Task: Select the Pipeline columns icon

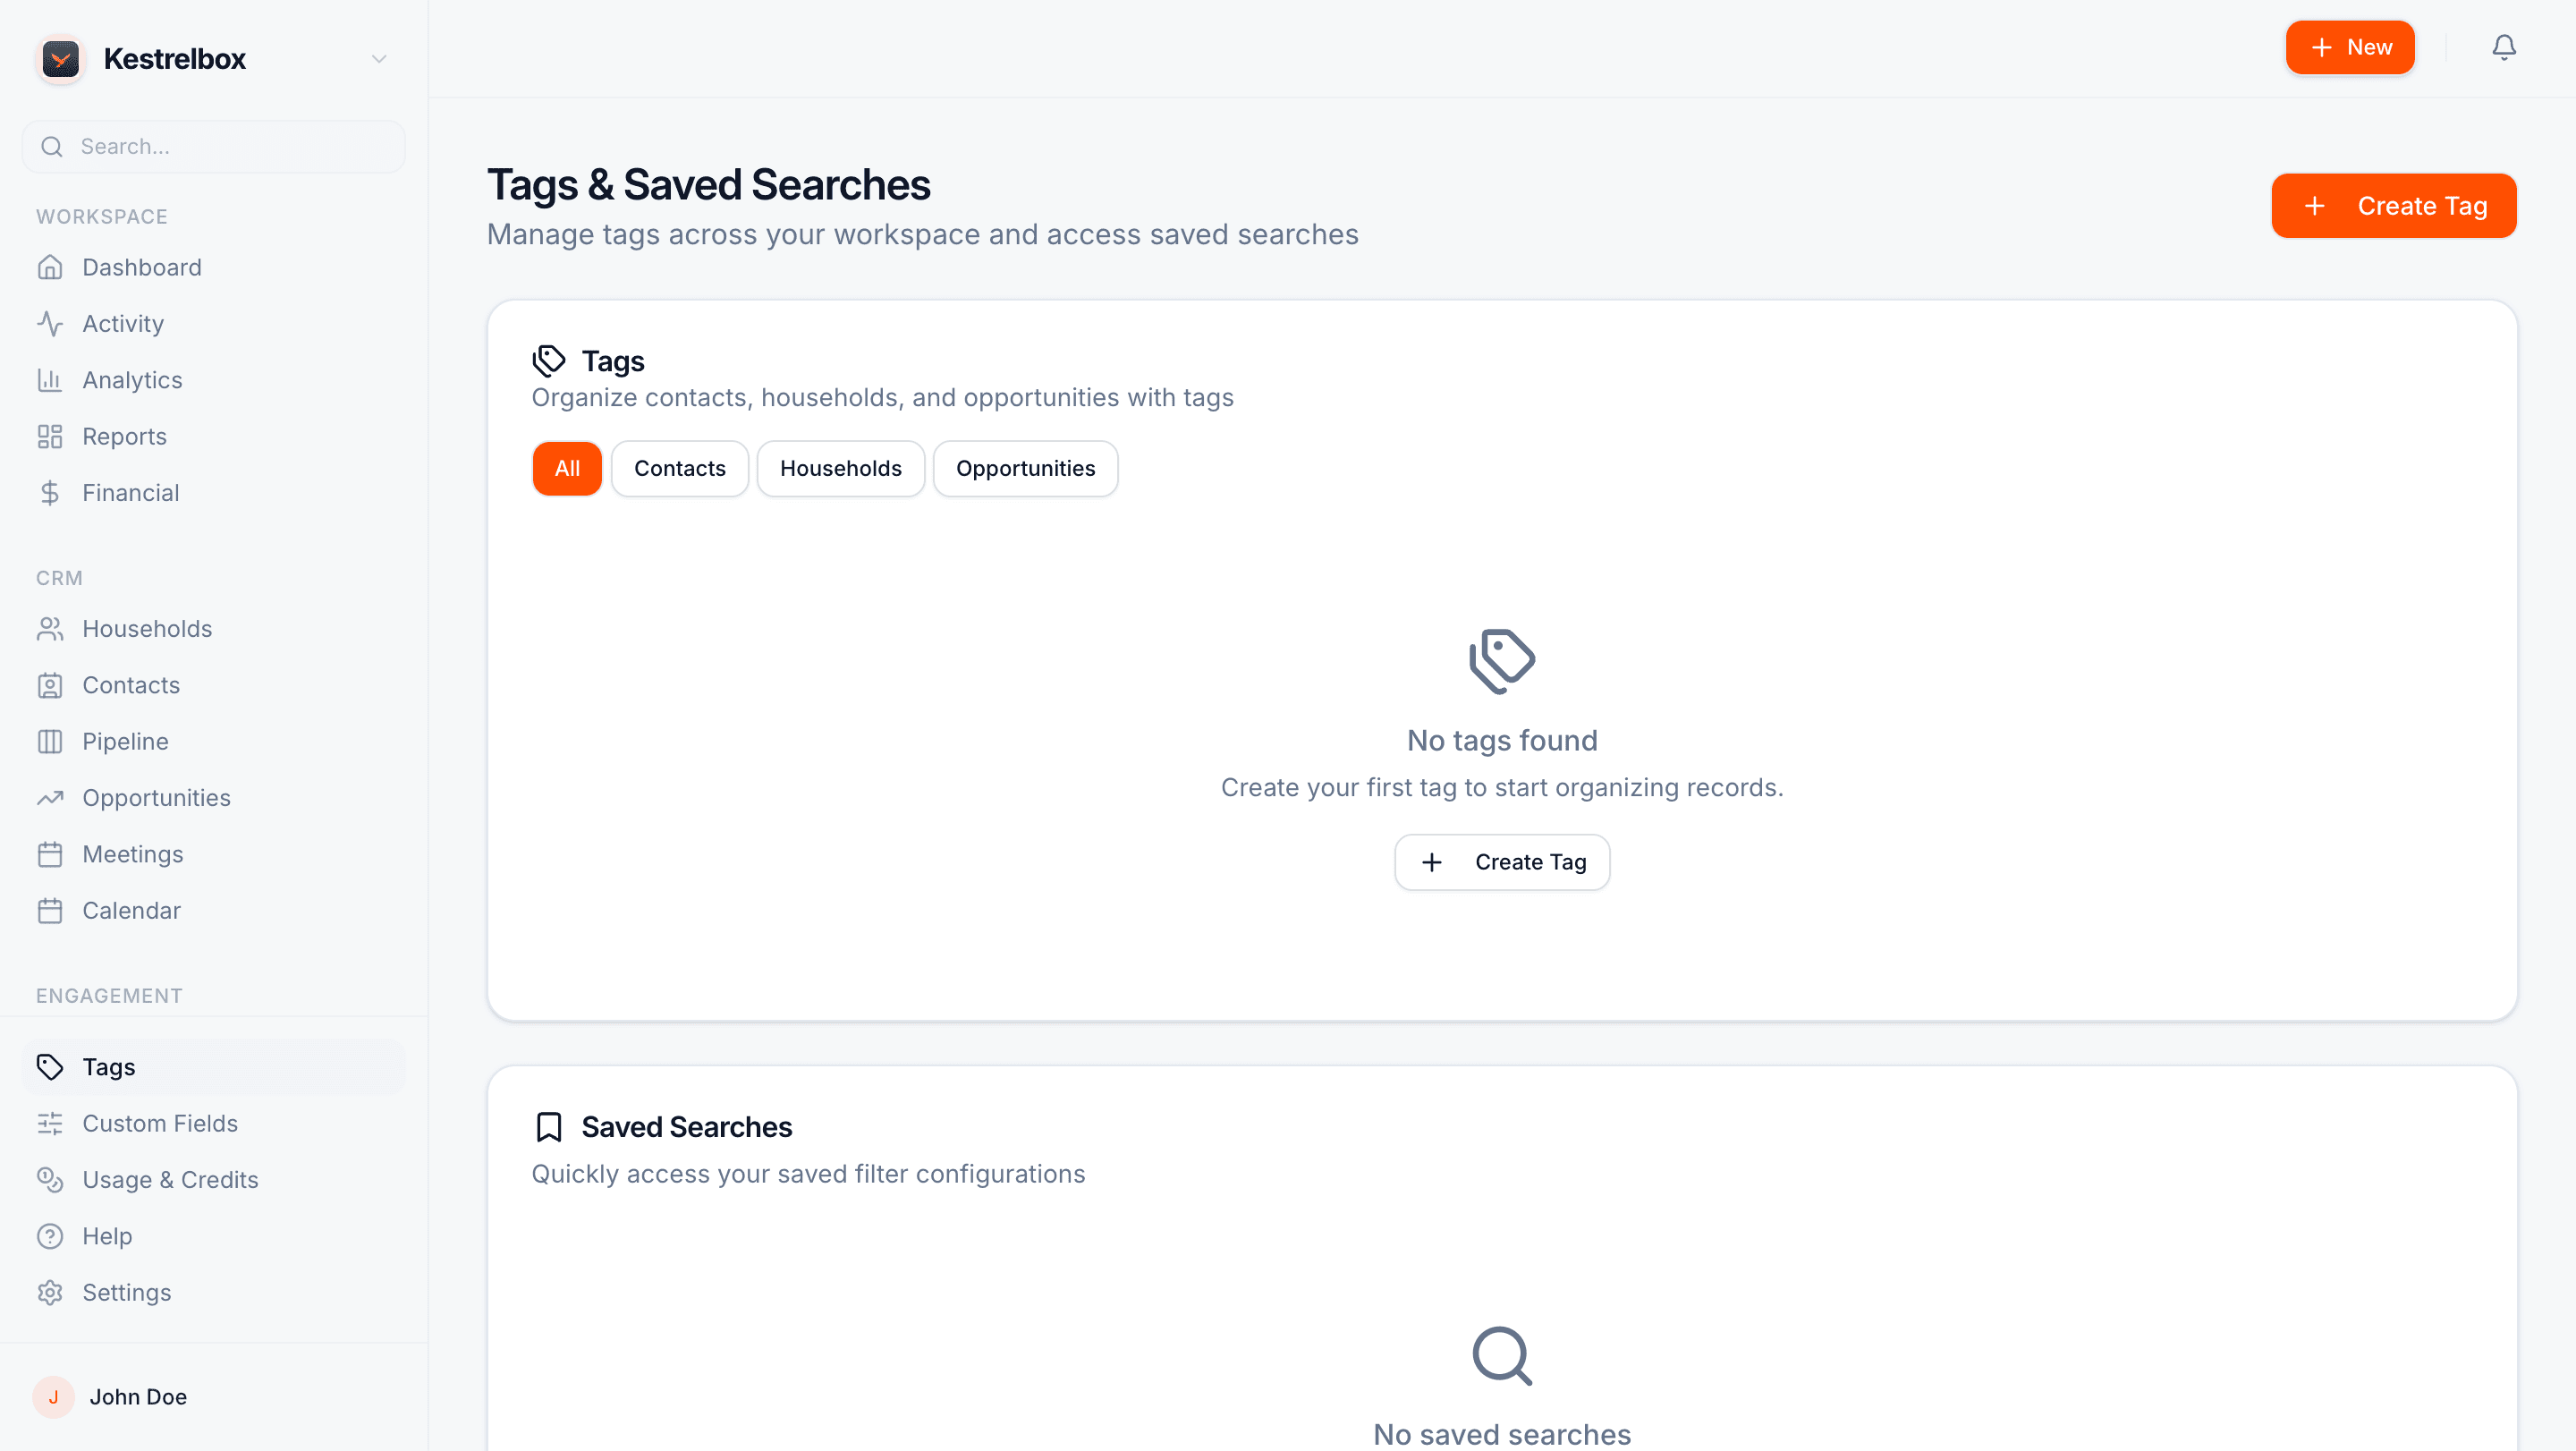Action: (x=51, y=741)
